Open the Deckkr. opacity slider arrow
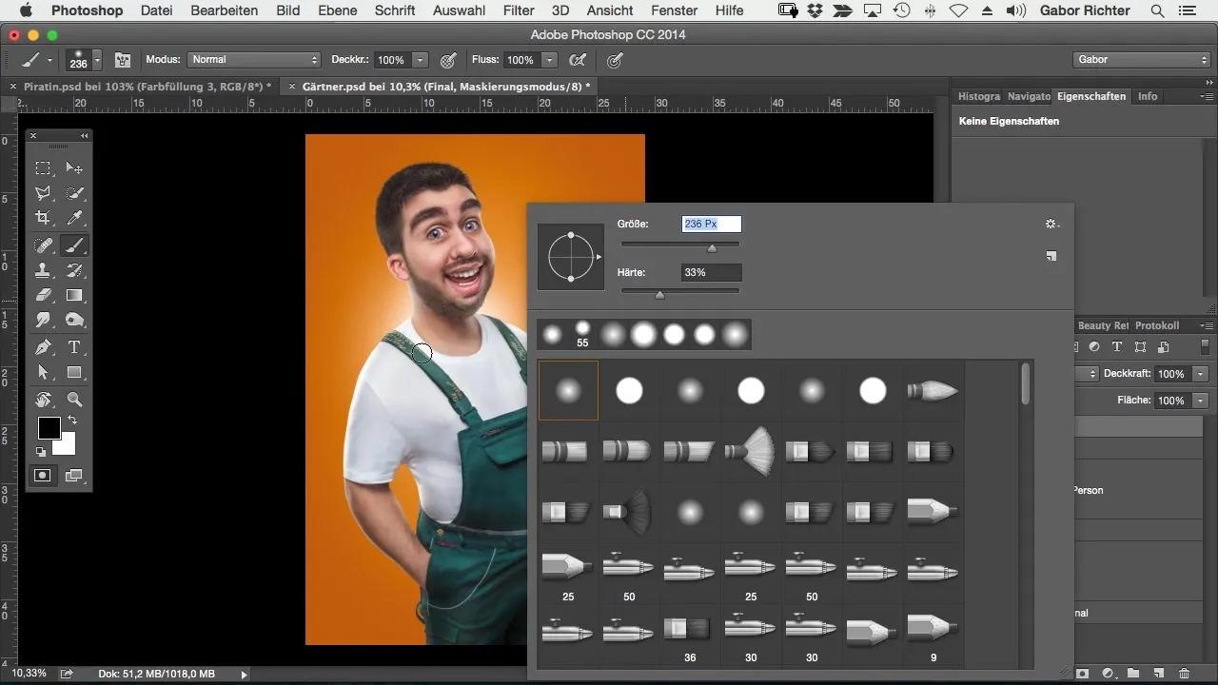1218x685 pixels. [421, 60]
